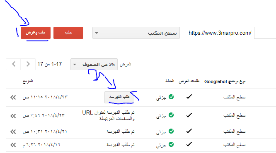This screenshot has width=276, height=153.
Task: Expand the row dated ٢٠١٨/٤/٢٣ ٧:٤٩
Action: [x=13, y=116]
